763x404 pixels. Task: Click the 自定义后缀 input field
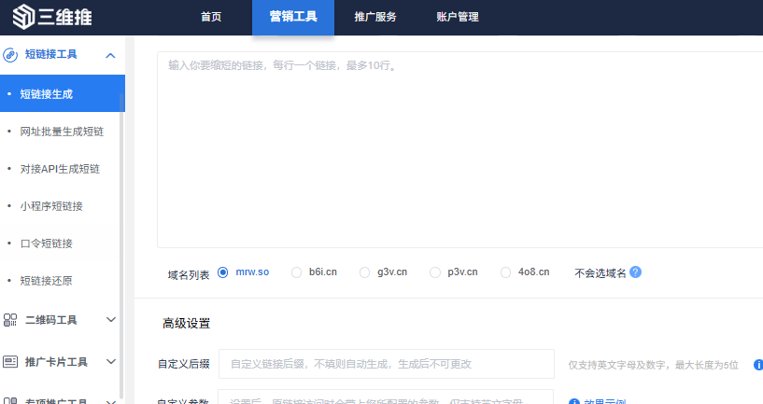coord(386,364)
